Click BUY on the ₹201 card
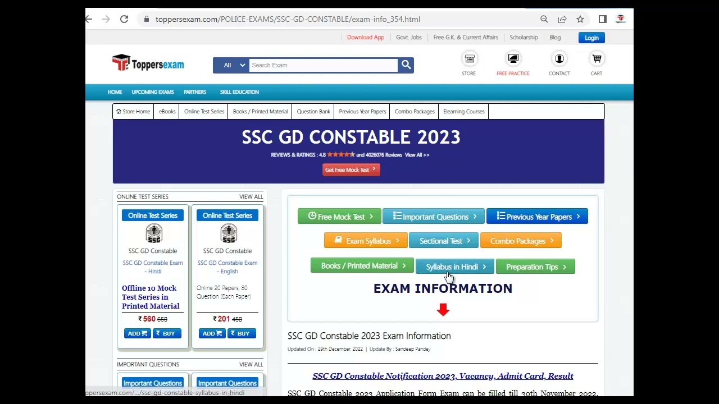Screen dimensions: 719x404 click(x=242, y=333)
